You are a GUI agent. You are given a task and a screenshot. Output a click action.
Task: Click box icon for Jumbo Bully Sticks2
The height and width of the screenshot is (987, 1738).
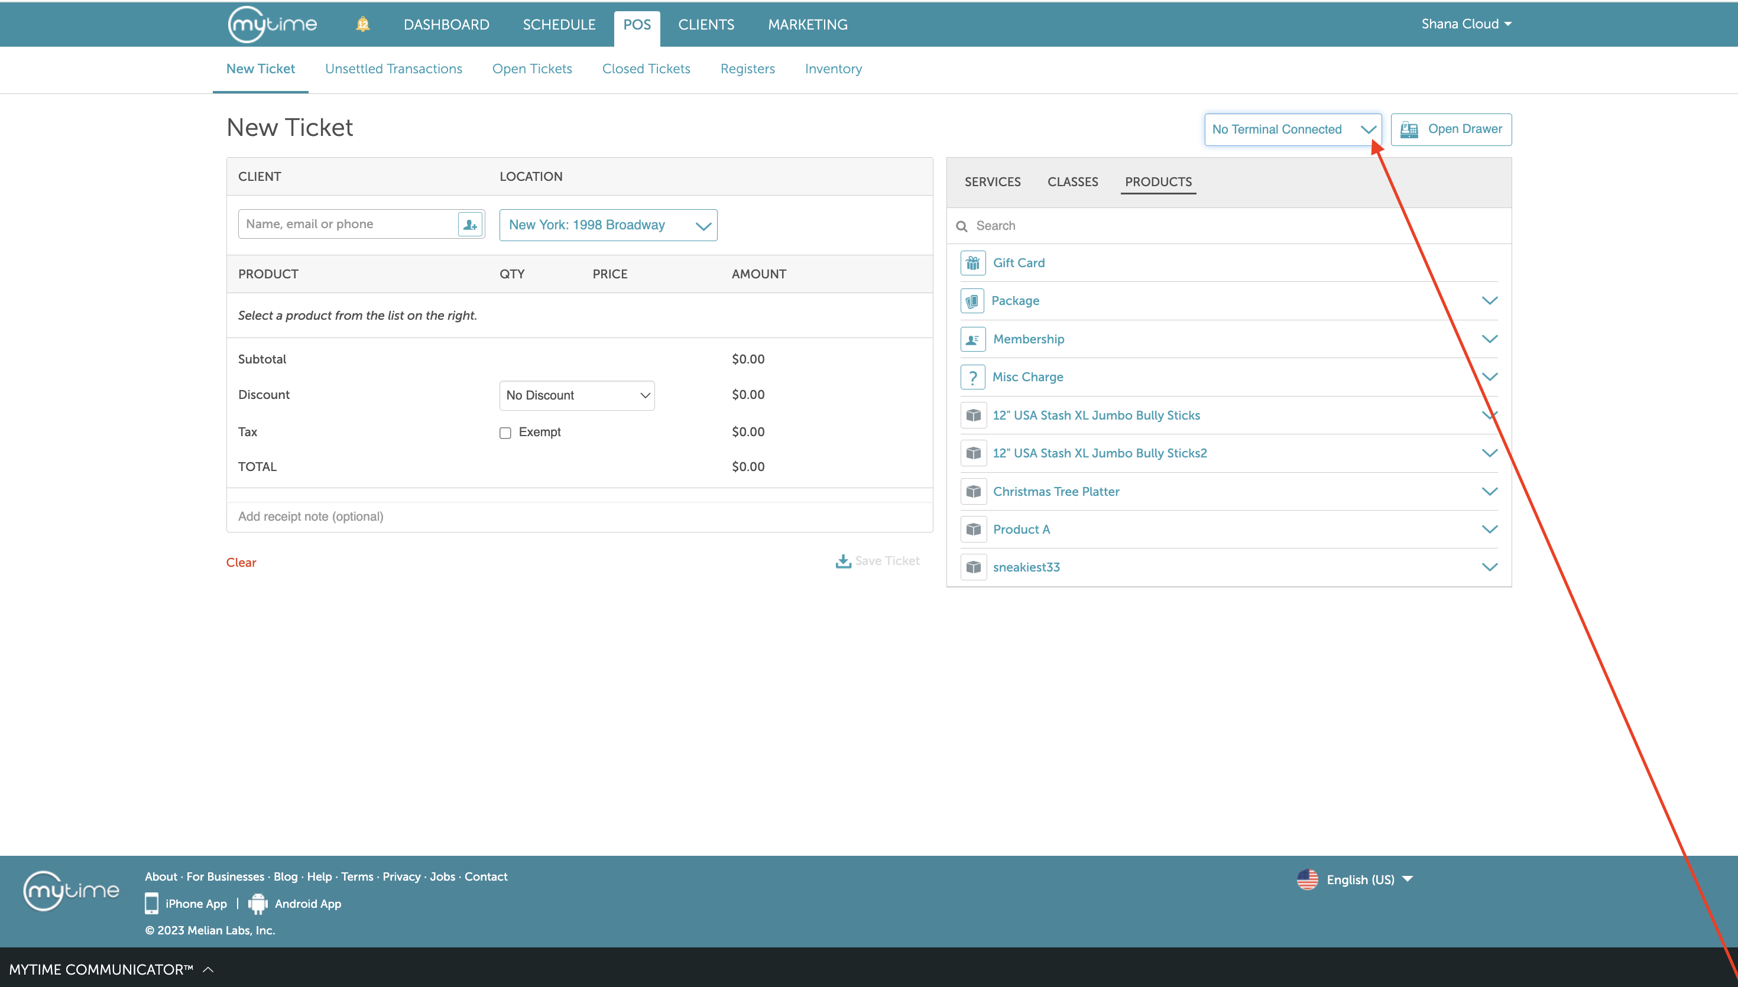(972, 453)
